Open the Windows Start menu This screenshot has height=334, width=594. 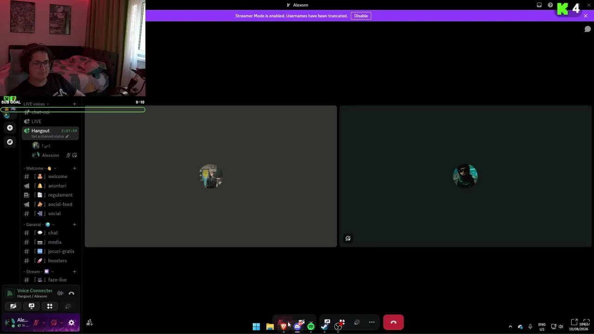coord(256,327)
